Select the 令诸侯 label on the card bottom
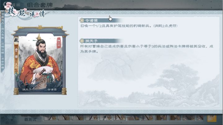 click(x=52, y=90)
